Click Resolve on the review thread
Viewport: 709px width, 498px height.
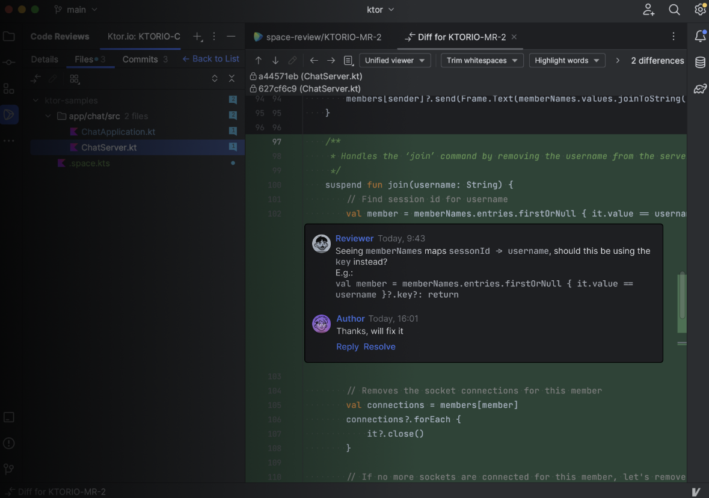(x=379, y=347)
